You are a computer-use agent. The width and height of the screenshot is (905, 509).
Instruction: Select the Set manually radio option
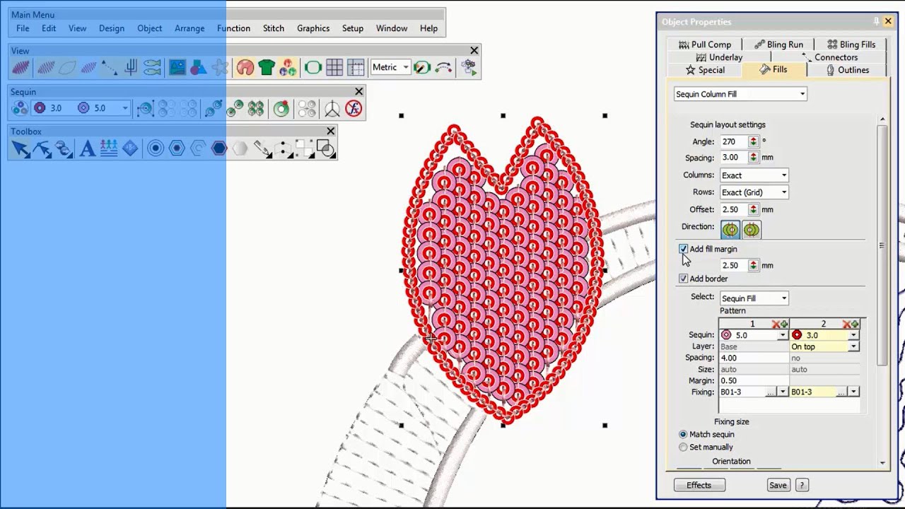(683, 447)
